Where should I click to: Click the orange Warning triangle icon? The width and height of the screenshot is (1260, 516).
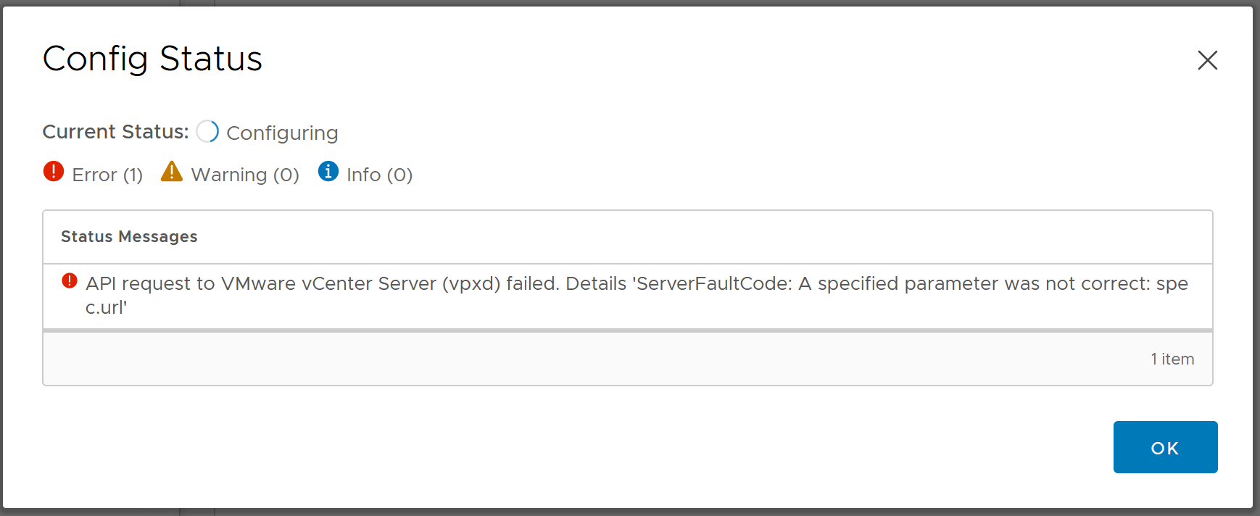(172, 171)
